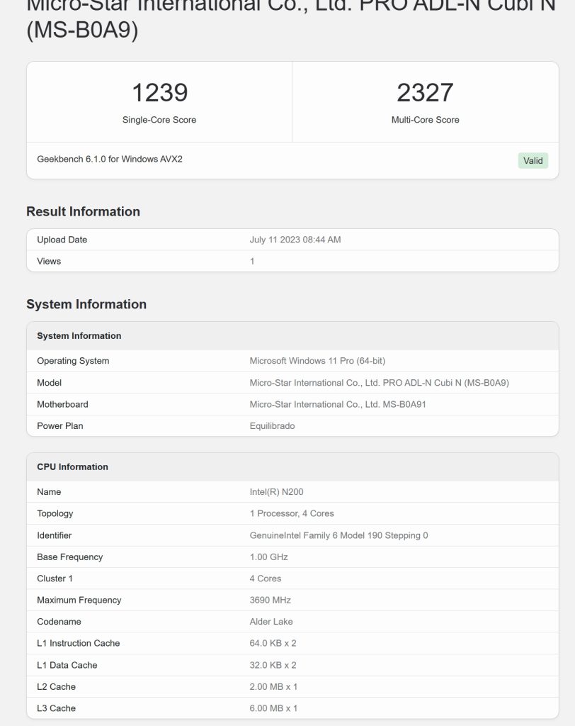The width and height of the screenshot is (575, 726).
Task: Click the L3 Cache label
Action: [x=57, y=708]
